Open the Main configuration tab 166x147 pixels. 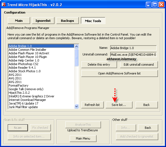[19, 21]
